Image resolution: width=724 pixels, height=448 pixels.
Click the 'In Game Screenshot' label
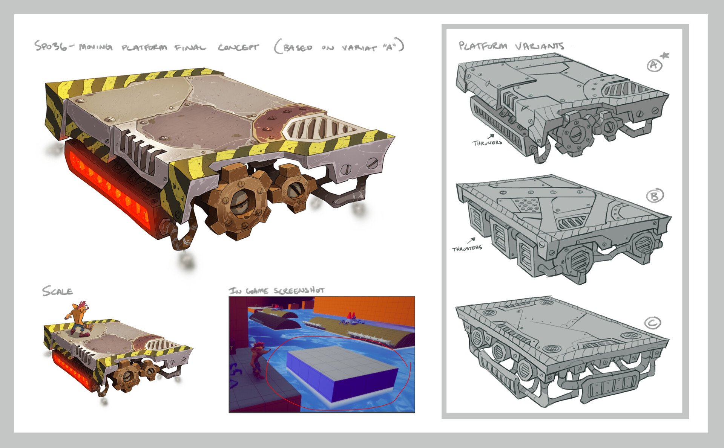tap(276, 290)
